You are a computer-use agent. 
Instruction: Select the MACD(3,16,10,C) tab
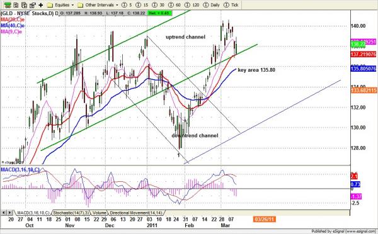click(x=33, y=213)
